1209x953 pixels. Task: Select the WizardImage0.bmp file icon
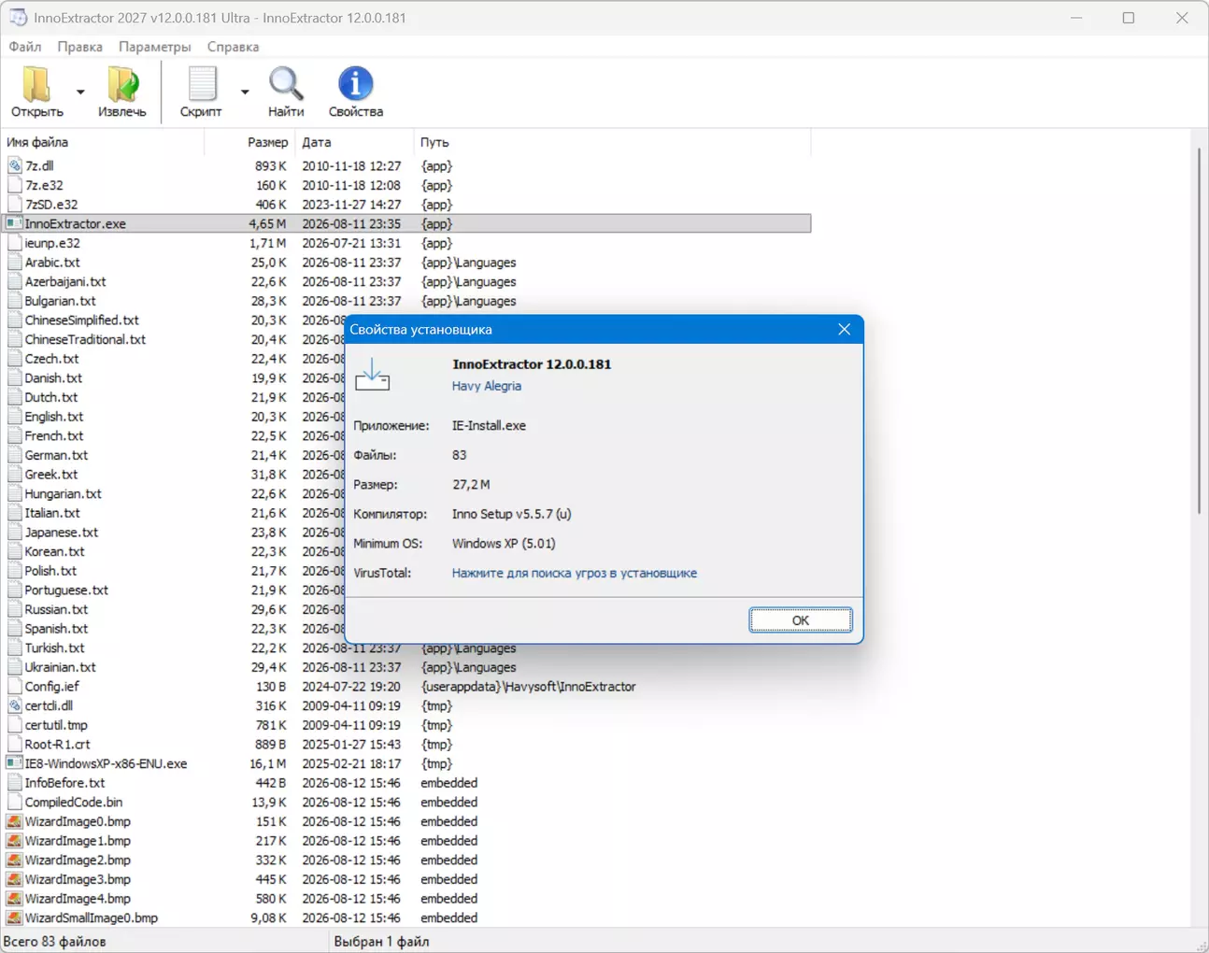click(15, 821)
